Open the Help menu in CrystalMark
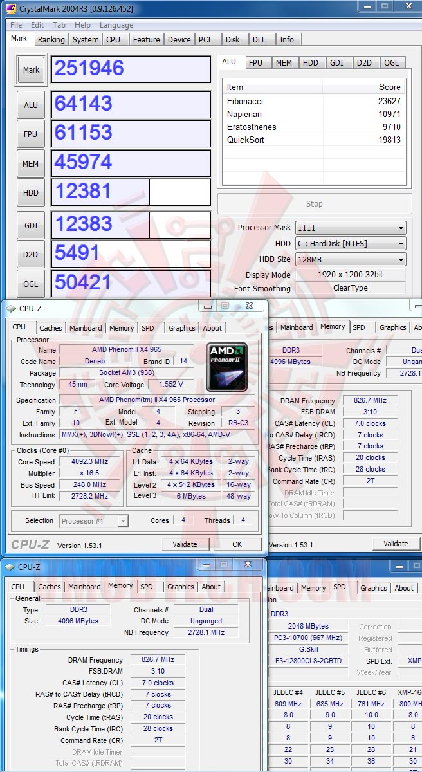Viewport: 422px width, 772px height. [82, 25]
